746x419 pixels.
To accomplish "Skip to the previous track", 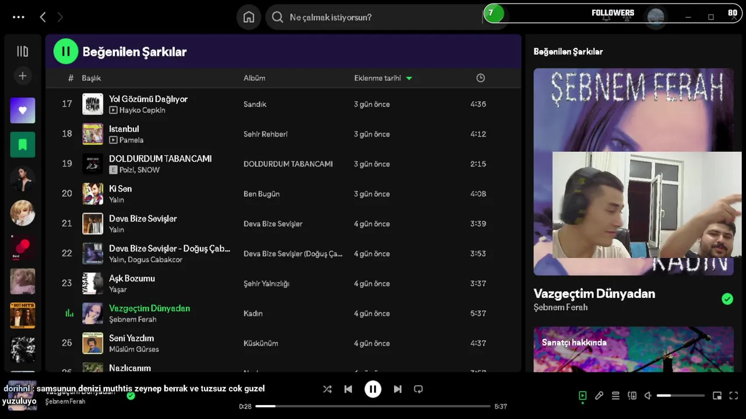I will coord(349,389).
